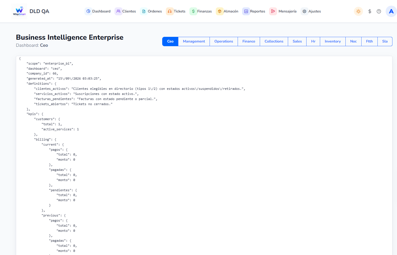The width and height of the screenshot is (397, 255).
Task: Select the Ceo dashboard tab
Action: click(170, 41)
